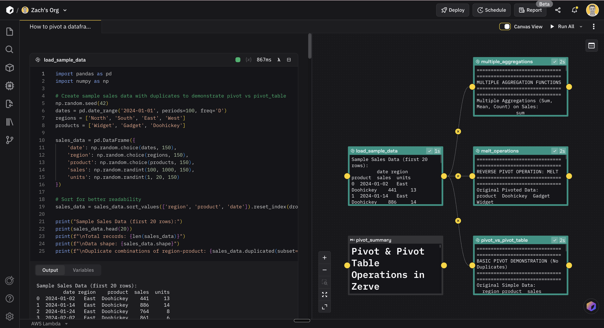Click the vertical scrollbar of code panel
This screenshot has width=604, height=328.
click(x=310, y=46)
